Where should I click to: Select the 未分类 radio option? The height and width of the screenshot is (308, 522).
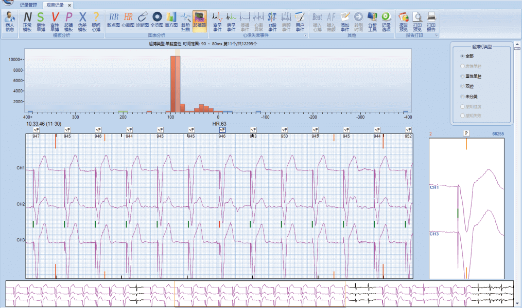462,96
